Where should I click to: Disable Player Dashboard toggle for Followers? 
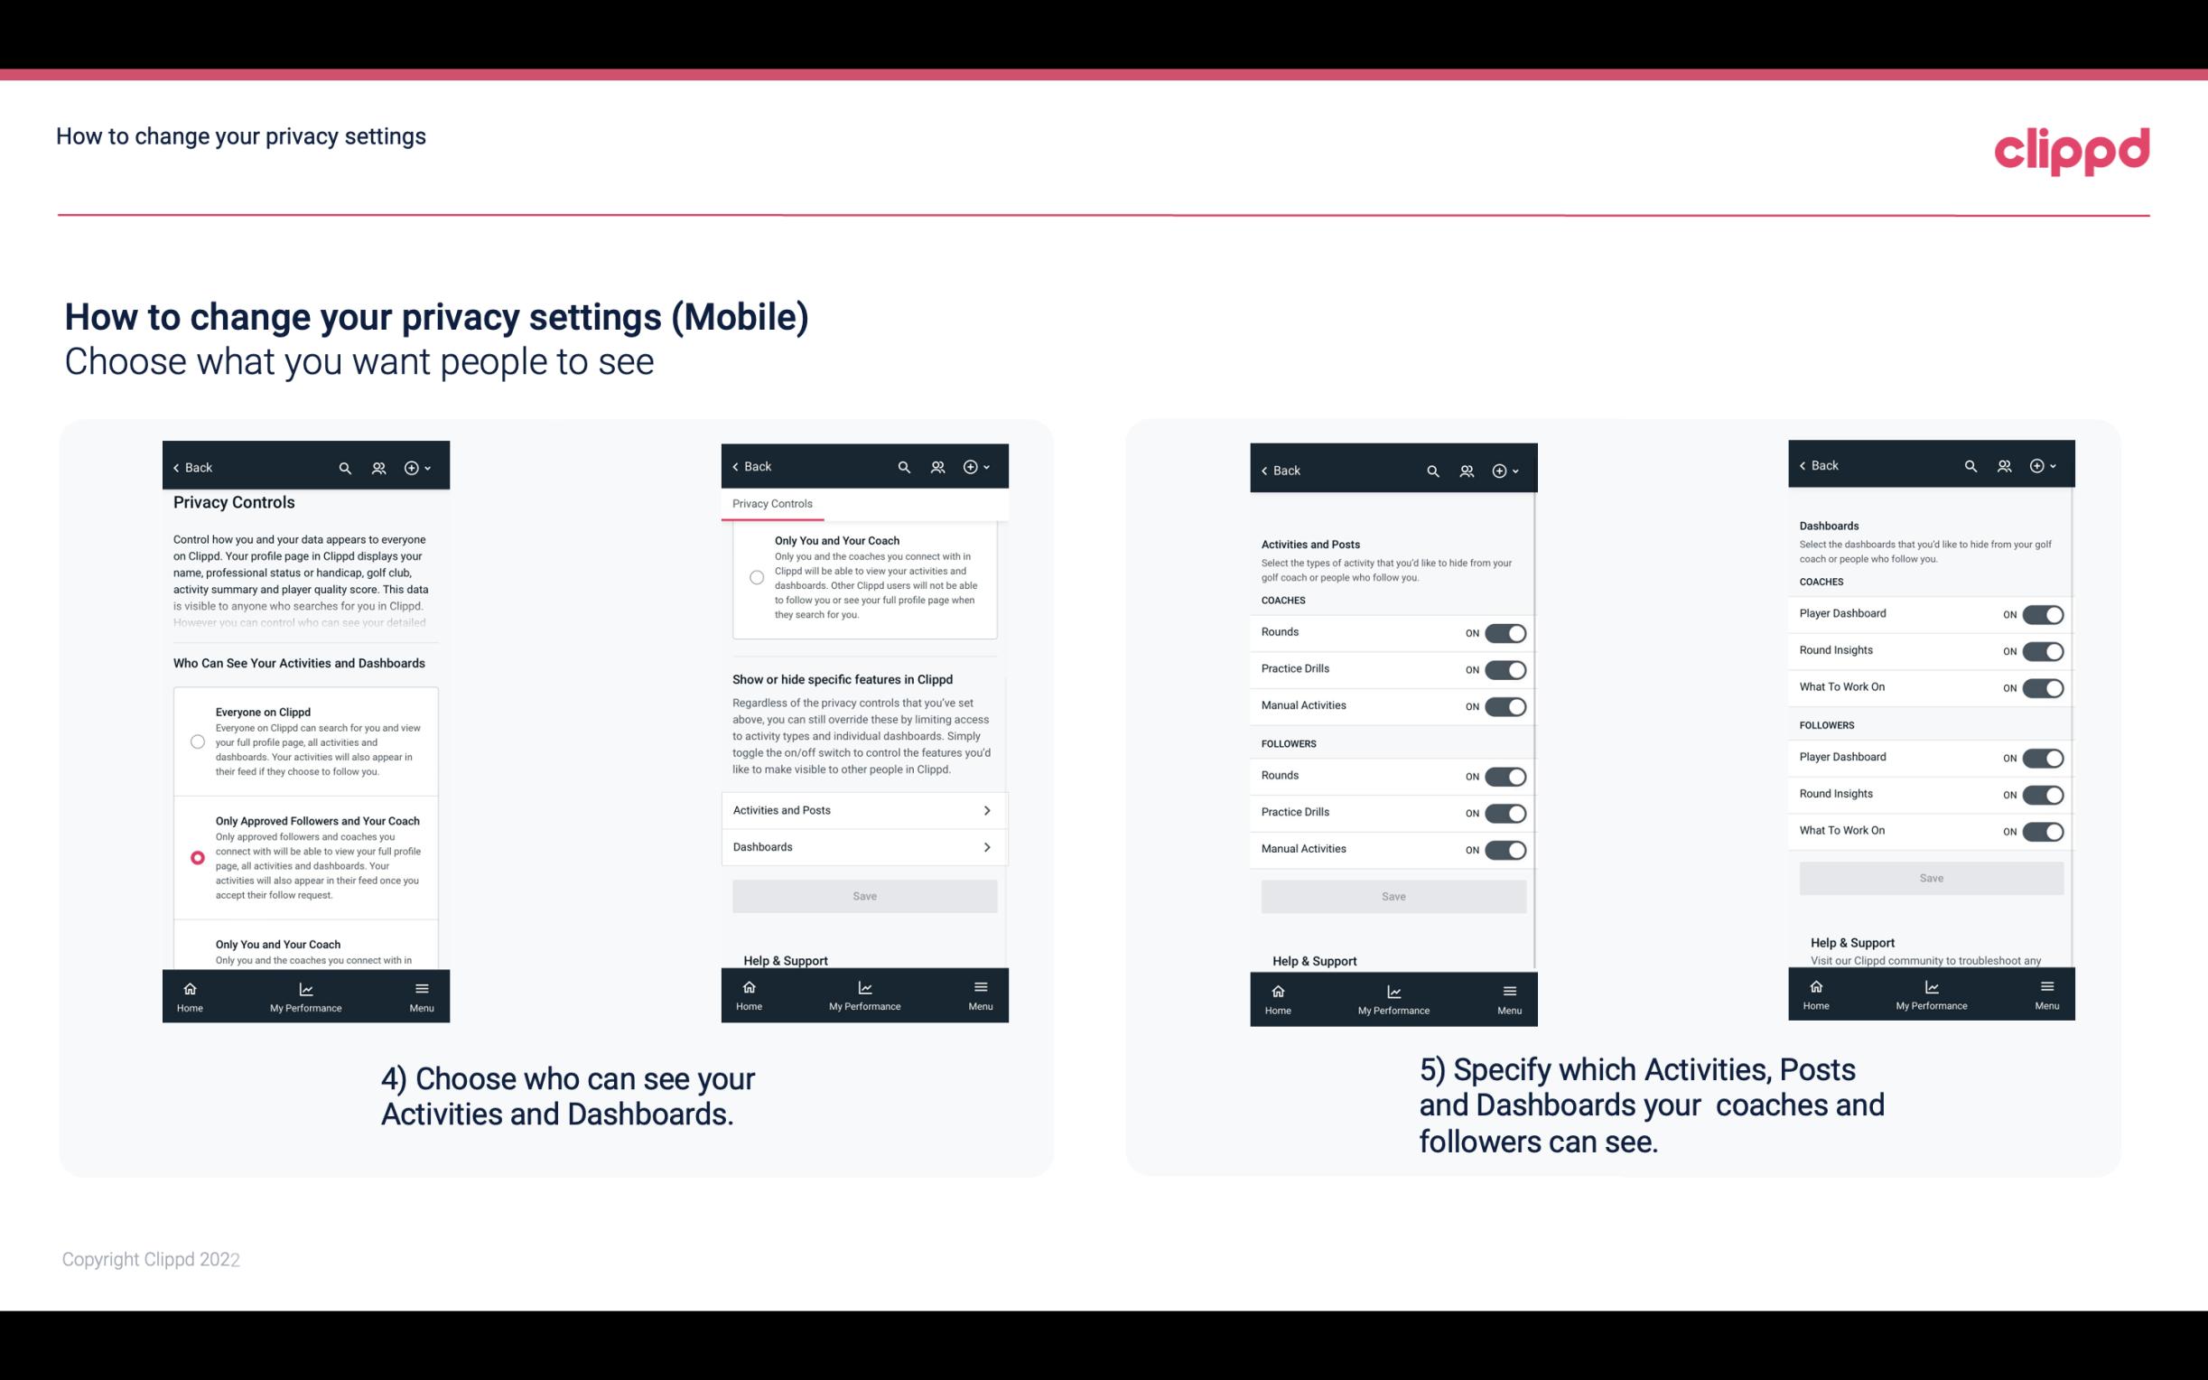tap(2043, 757)
